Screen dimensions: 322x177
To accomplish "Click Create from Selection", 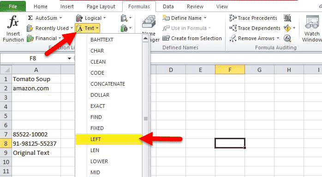I will 192,38.
